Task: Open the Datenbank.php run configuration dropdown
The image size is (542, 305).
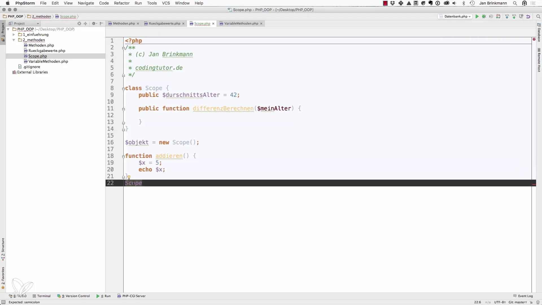Action: pyautogui.click(x=455, y=16)
